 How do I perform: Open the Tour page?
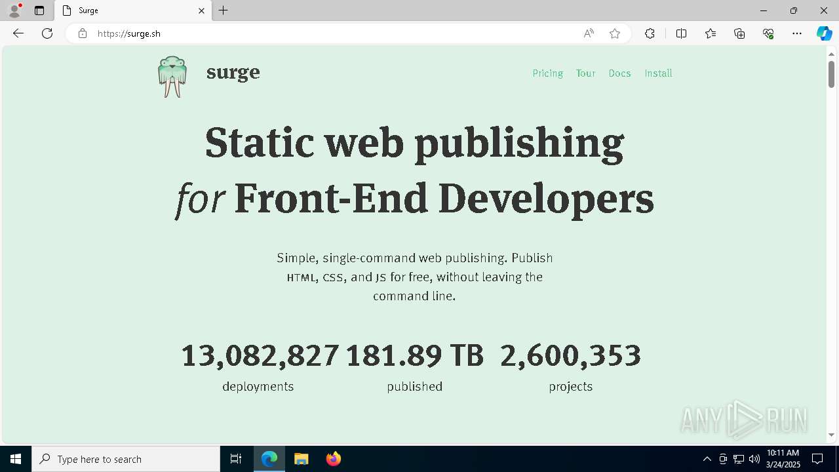[x=585, y=73]
